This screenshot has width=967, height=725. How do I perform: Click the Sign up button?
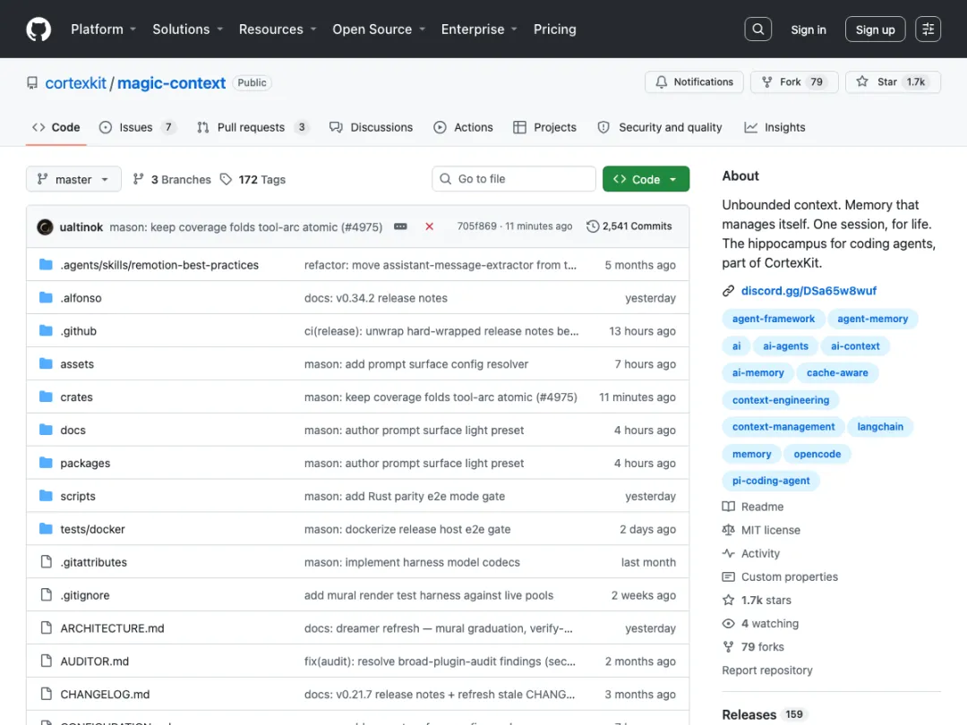click(x=875, y=30)
